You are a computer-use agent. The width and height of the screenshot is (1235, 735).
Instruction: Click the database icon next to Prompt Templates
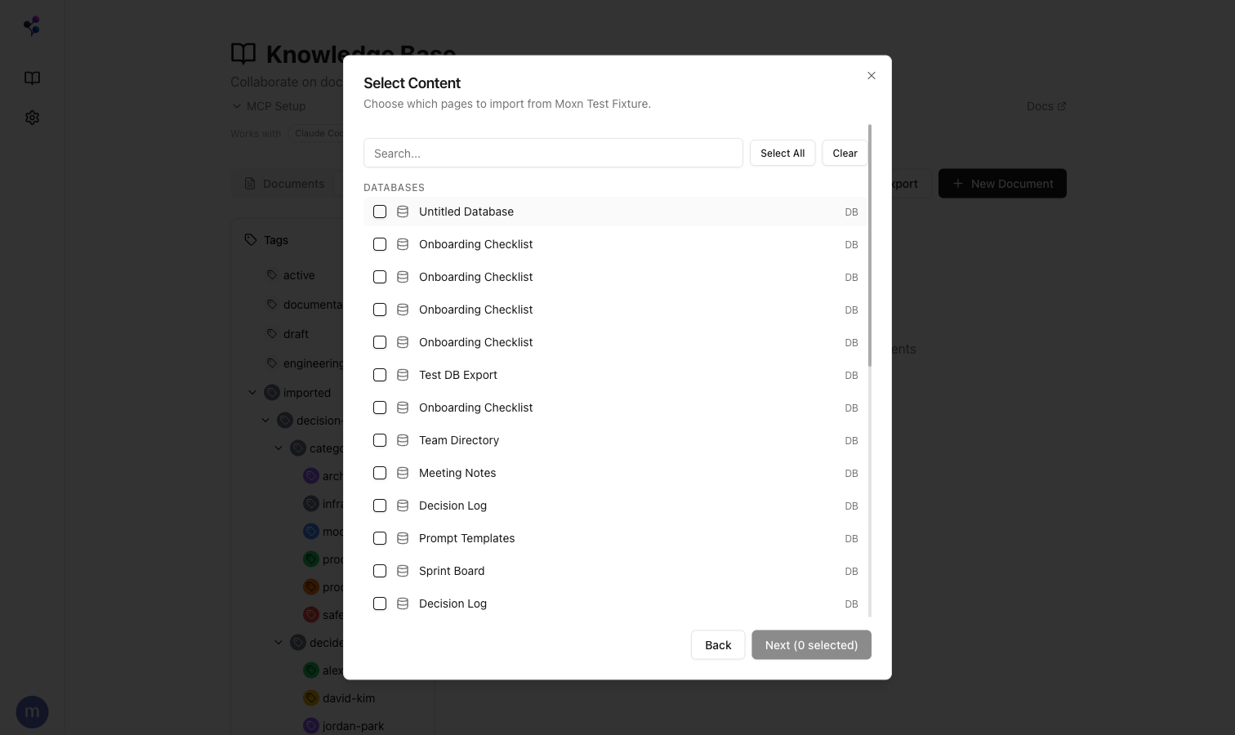[x=403, y=538]
